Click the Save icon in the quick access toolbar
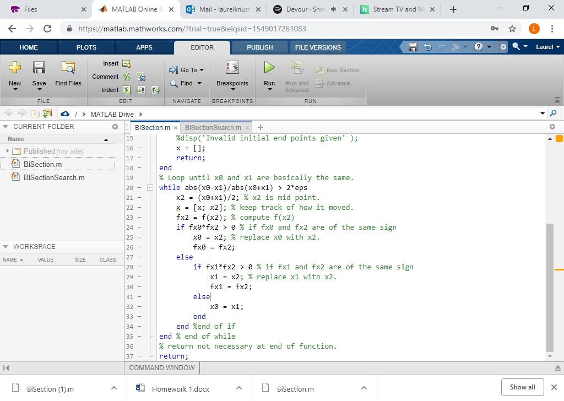Screen dimensions: 564x401 (413, 47)
